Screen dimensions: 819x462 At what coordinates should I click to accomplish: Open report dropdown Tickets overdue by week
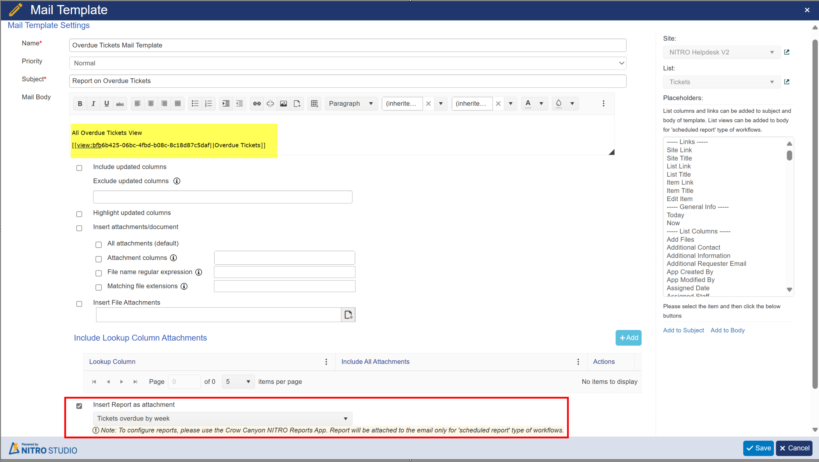click(222, 419)
